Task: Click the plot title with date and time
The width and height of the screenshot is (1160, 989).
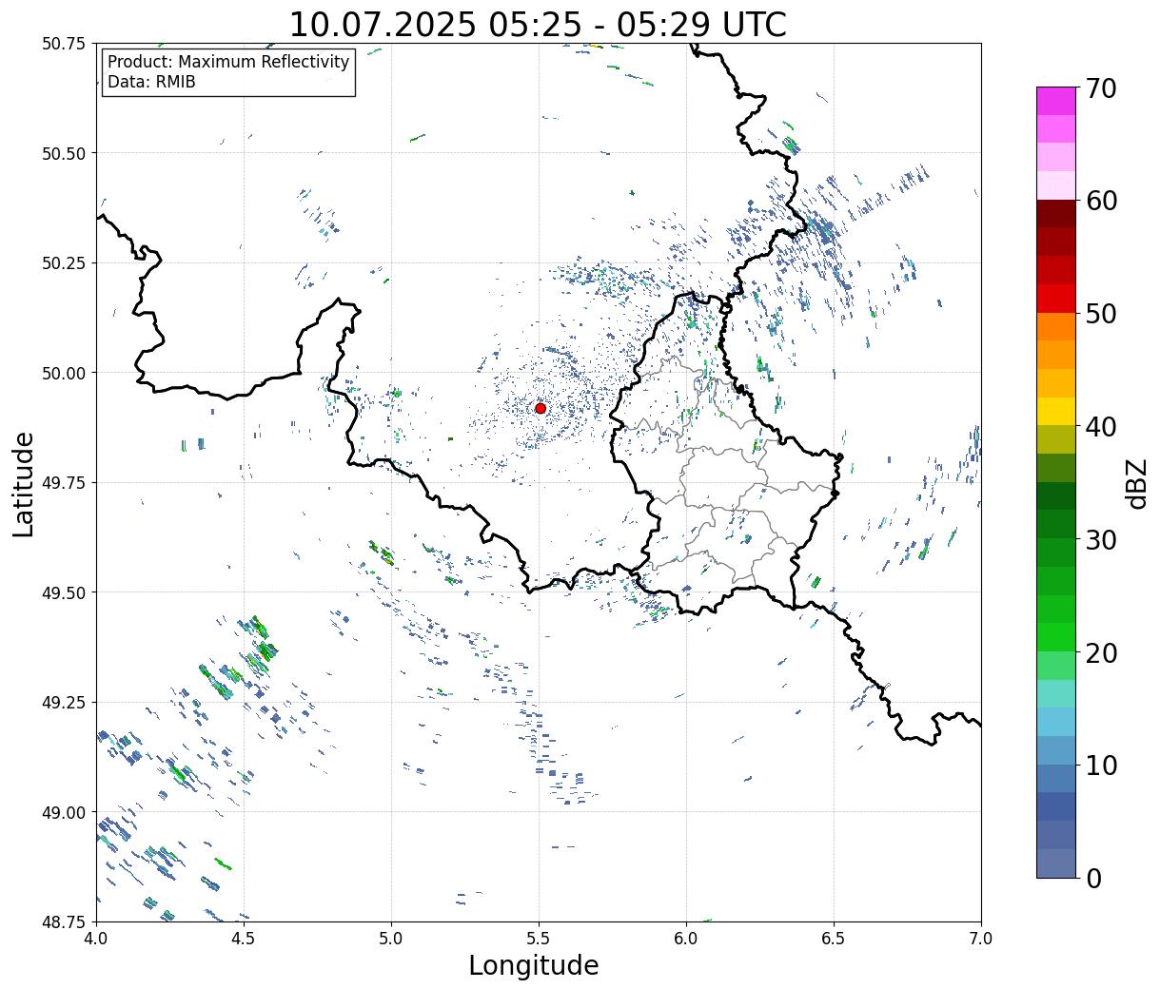Action: pos(538,25)
